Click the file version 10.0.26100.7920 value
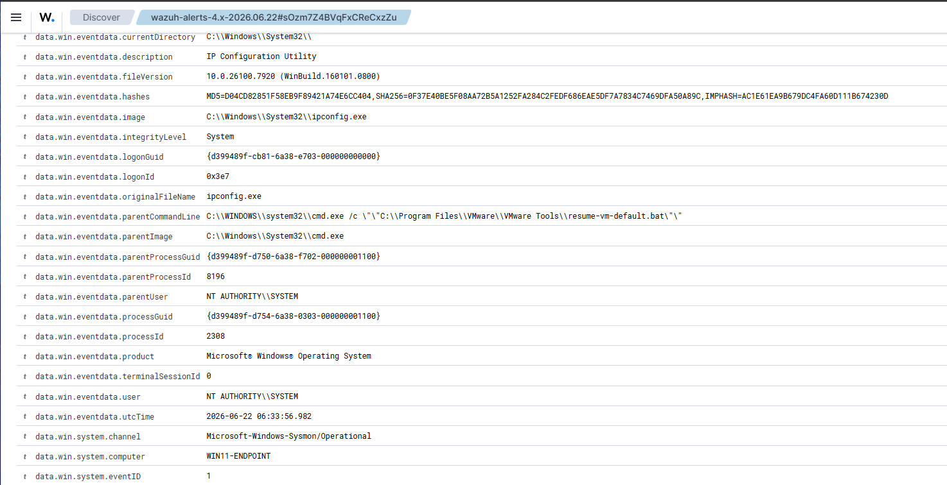This screenshot has height=485, width=947. (294, 76)
